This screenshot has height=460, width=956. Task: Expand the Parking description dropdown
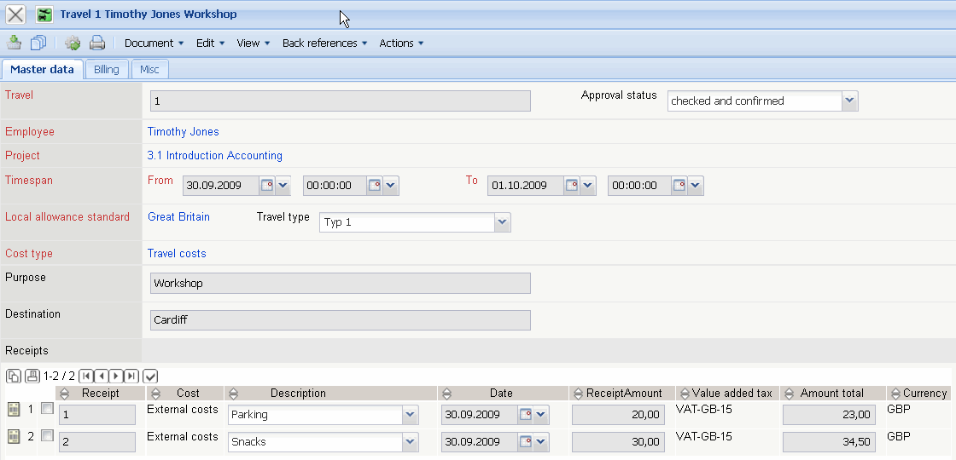pos(411,415)
